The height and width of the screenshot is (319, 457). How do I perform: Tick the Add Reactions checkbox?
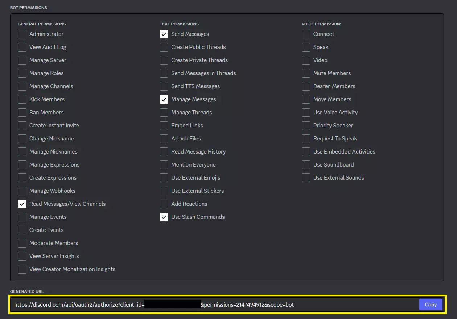tap(164, 204)
